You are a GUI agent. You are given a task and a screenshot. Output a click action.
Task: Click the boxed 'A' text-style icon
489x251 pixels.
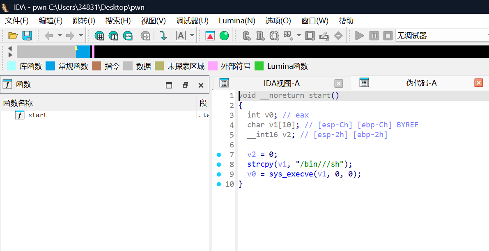click(x=181, y=36)
